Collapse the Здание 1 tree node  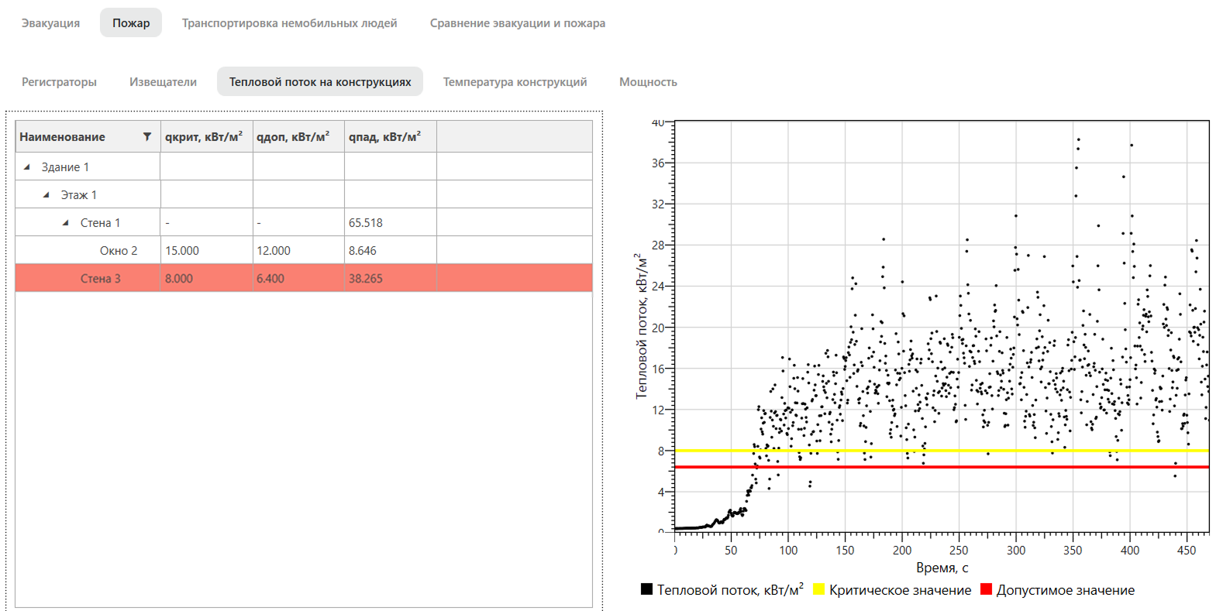point(27,166)
